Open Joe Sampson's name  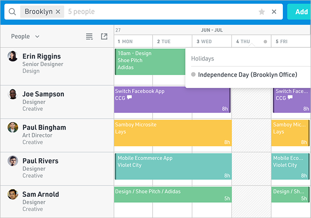pos(43,94)
